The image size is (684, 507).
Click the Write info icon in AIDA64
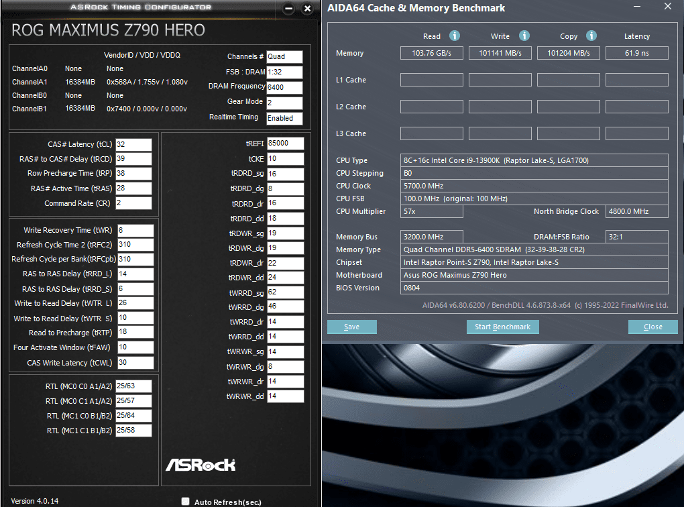tap(524, 36)
